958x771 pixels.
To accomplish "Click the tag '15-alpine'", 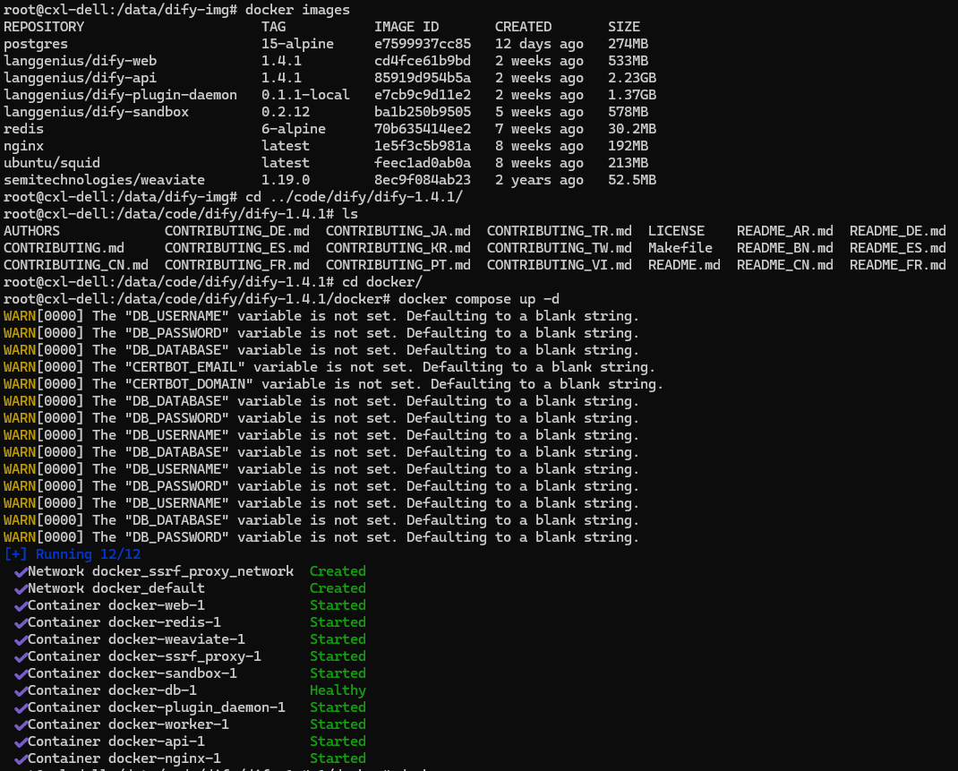I will (x=297, y=45).
